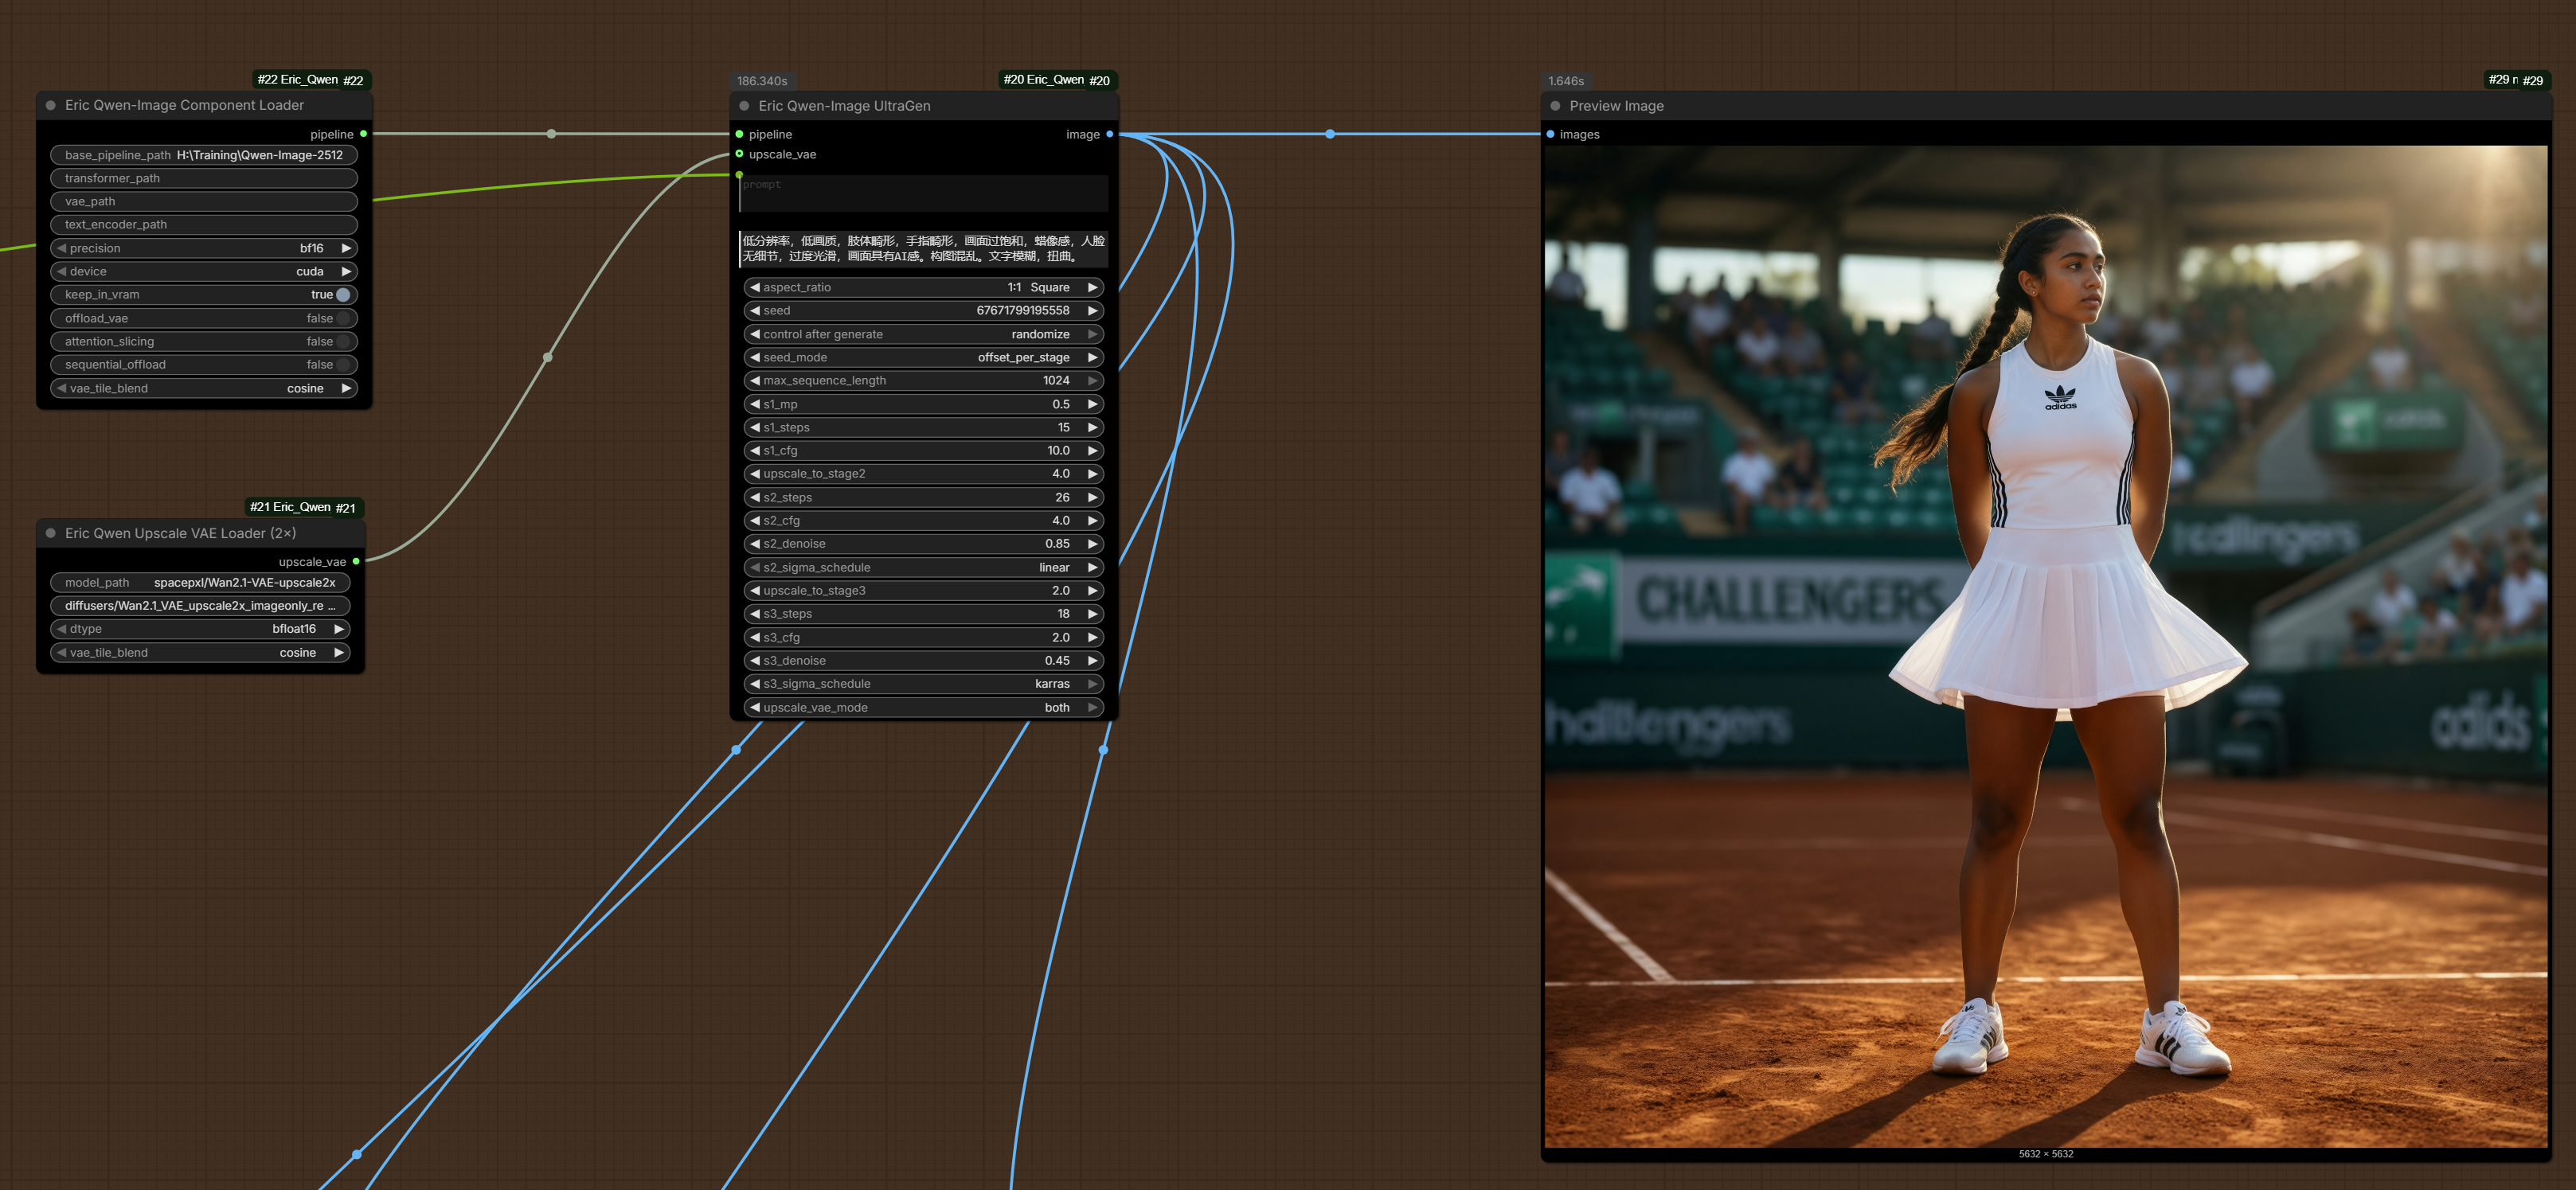Click the upscale_vae input socket on UltraGen
The height and width of the screenshot is (1190, 2576).
(739, 154)
